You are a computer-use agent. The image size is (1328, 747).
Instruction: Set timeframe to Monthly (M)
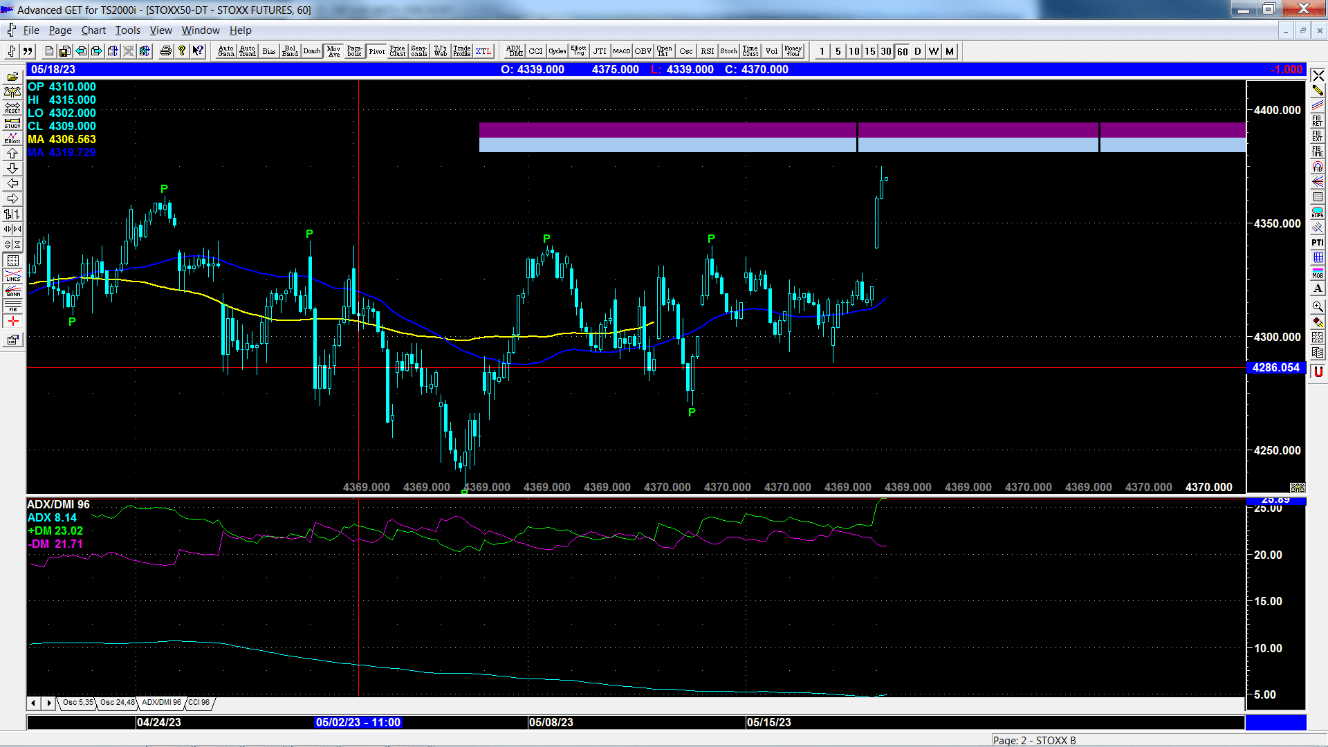point(950,51)
